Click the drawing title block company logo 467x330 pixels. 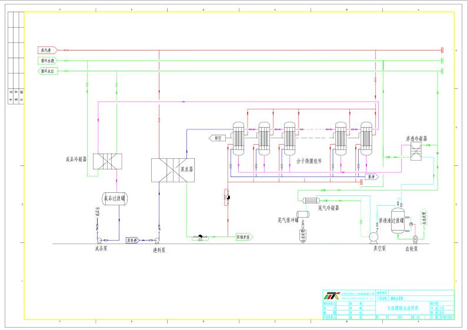tap(332, 295)
